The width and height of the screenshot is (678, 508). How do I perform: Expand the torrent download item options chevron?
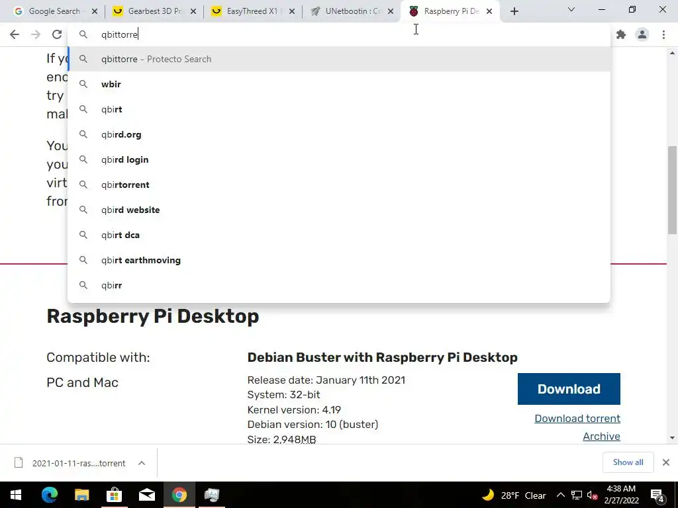(x=142, y=463)
